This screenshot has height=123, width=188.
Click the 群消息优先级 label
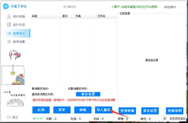pyautogui.click(x=40, y=89)
